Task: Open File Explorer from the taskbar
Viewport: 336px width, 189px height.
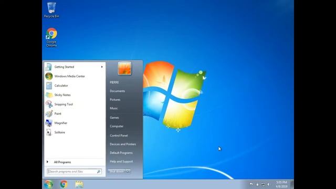Action: tap(79, 184)
